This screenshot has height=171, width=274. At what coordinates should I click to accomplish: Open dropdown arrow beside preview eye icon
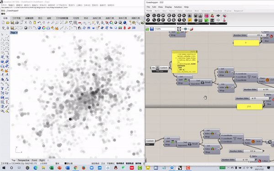tap(188, 29)
